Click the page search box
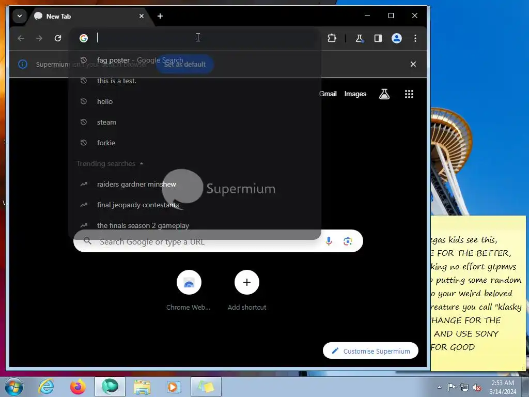This screenshot has height=397, width=529. [218, 241]
